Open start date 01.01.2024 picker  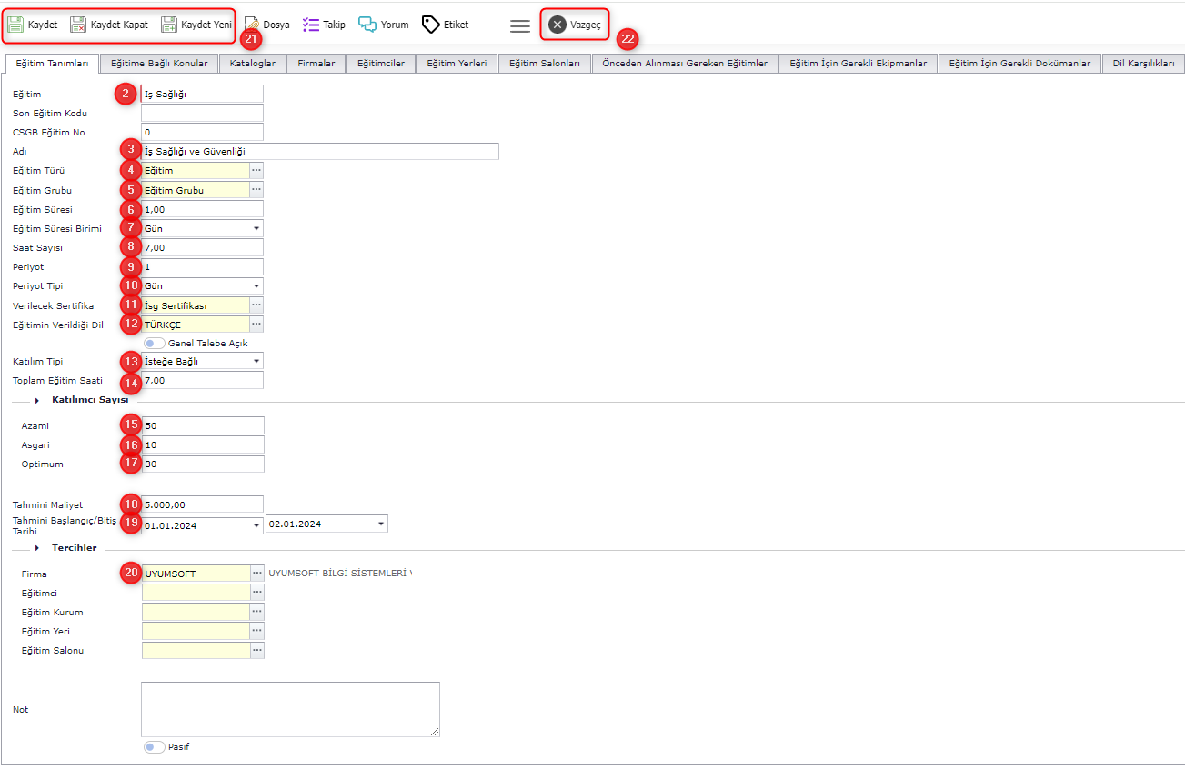256,525
